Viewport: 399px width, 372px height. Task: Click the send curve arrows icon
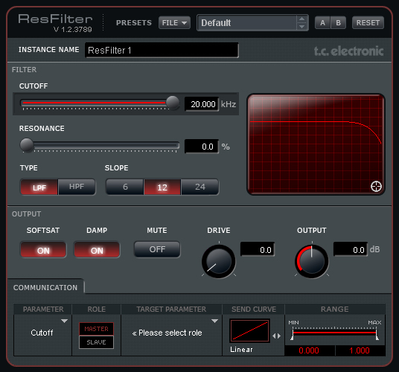[276, 336]
